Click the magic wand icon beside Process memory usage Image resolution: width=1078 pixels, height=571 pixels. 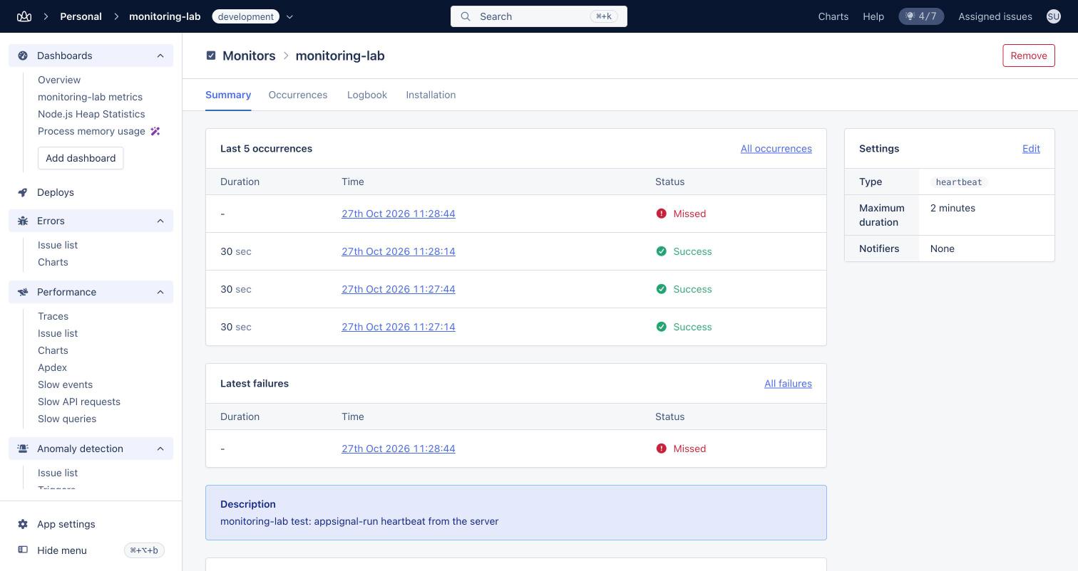(x=155, y=131)
